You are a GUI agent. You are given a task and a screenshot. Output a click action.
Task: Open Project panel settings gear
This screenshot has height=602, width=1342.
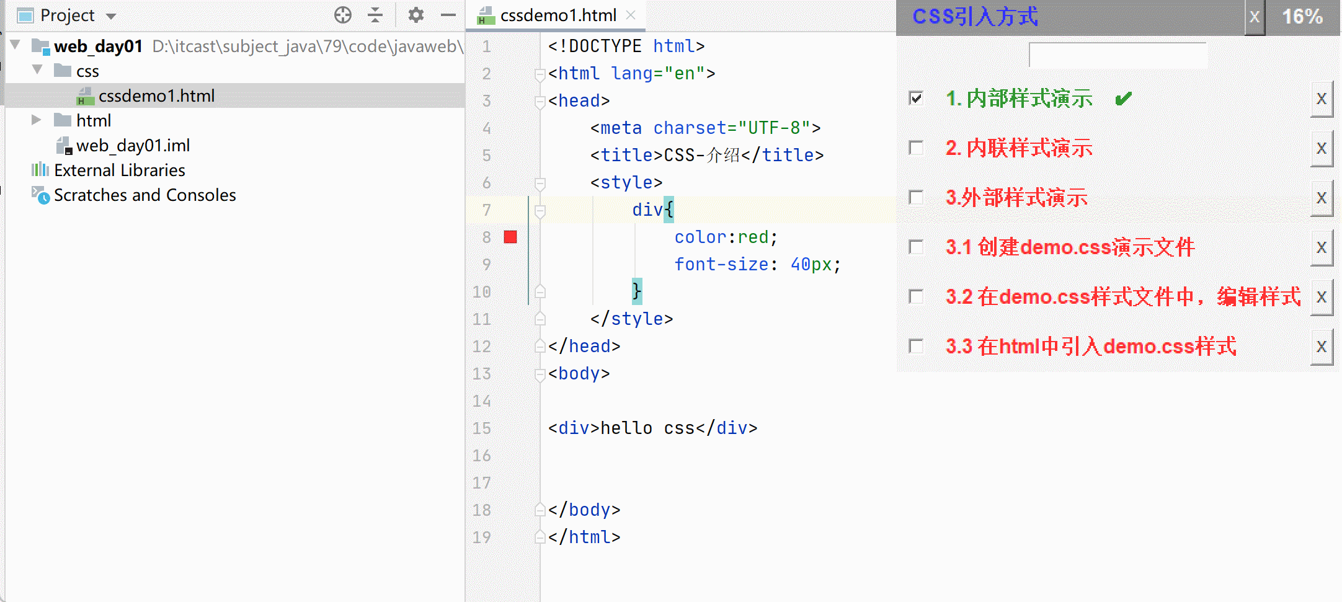click(x=416, y=15)
